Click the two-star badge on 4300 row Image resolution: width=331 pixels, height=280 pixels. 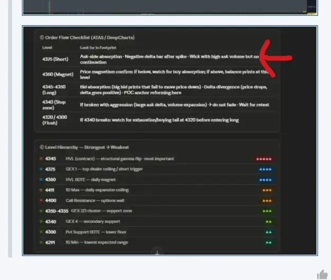tap(269, 232)
